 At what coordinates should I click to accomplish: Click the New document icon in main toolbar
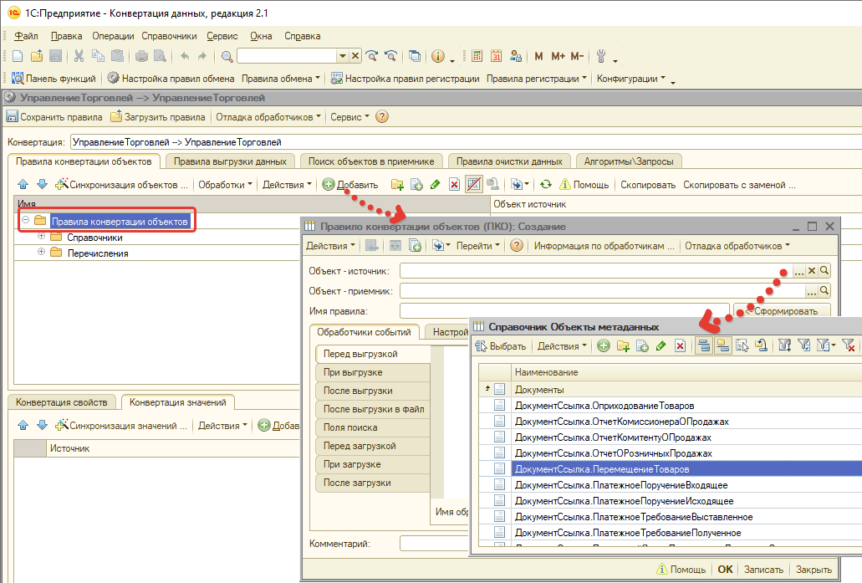(x=18, y=56)
